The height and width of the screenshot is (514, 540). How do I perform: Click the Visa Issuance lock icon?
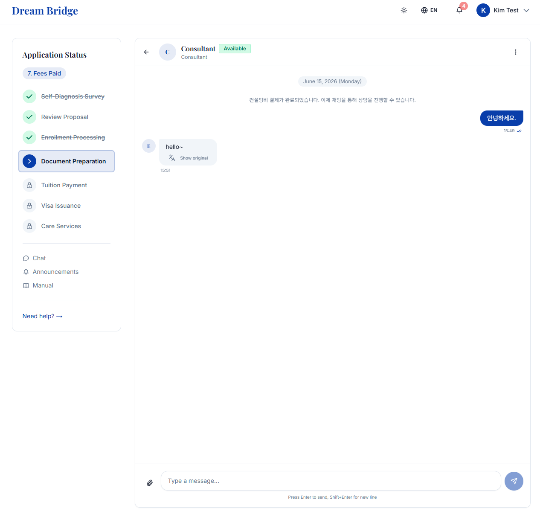(x=29, y=206)
